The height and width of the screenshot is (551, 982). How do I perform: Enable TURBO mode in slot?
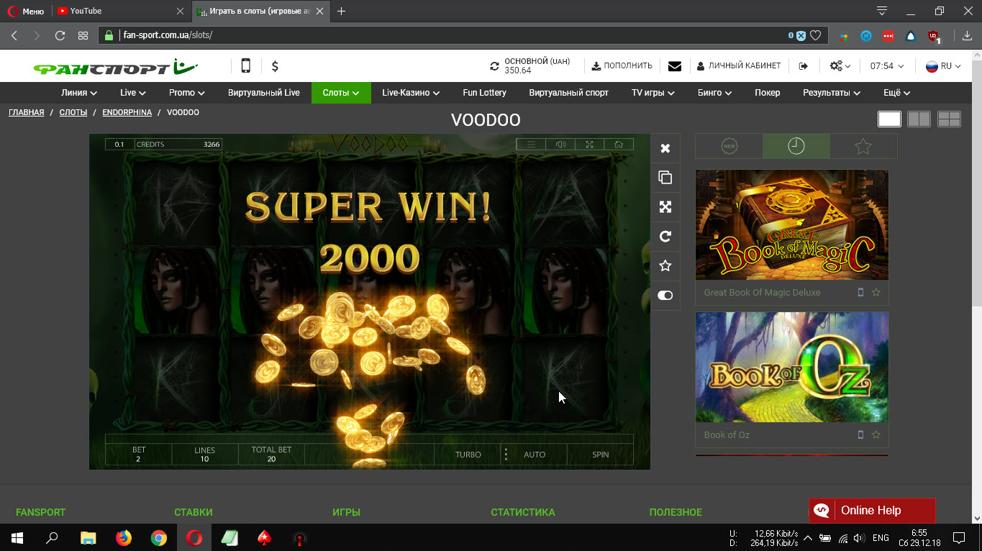pos(468,455)
